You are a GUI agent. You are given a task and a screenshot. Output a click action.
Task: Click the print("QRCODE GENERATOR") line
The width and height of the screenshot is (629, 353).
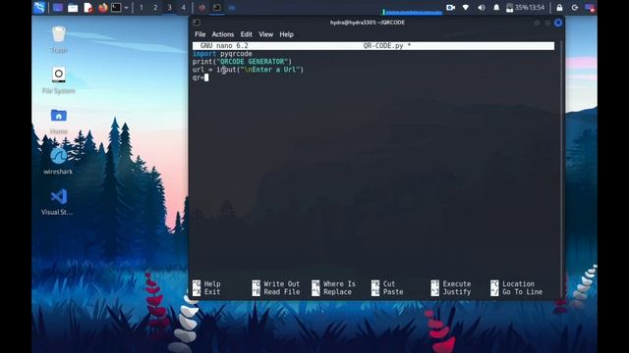(242, 62)
